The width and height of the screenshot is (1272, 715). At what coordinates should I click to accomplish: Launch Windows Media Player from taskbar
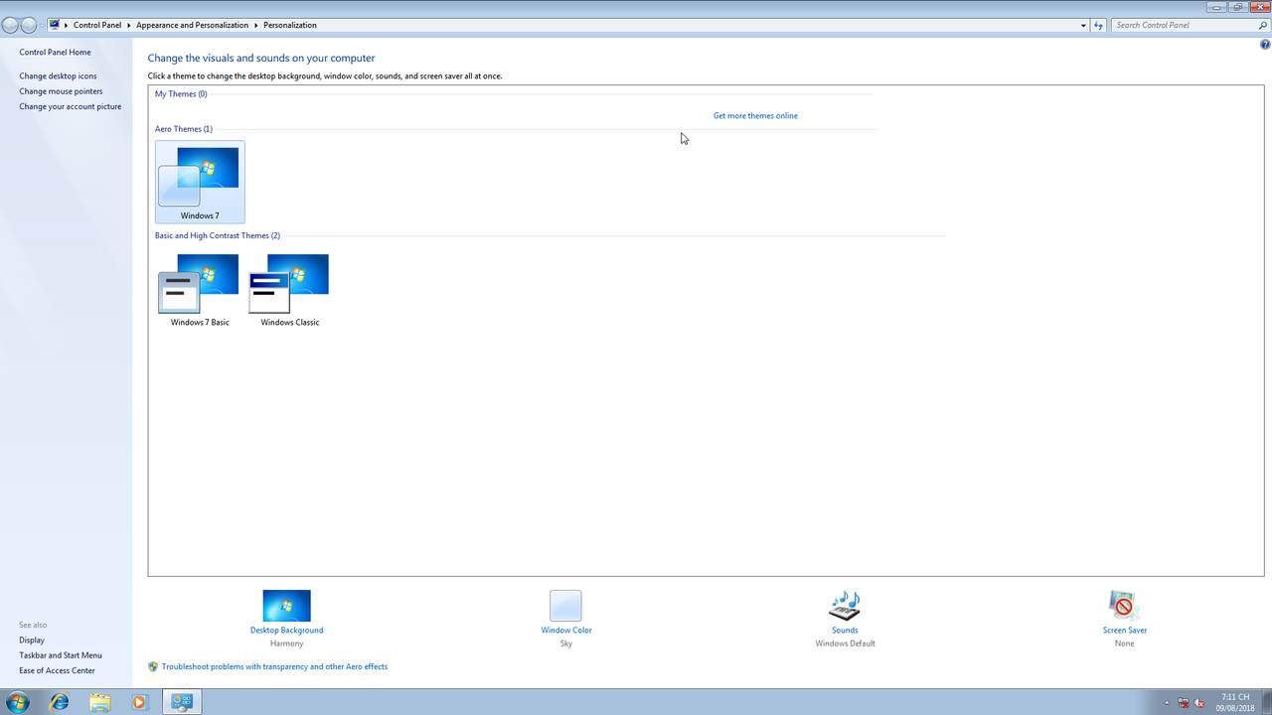pyautogui.click(x=139, y=702)
